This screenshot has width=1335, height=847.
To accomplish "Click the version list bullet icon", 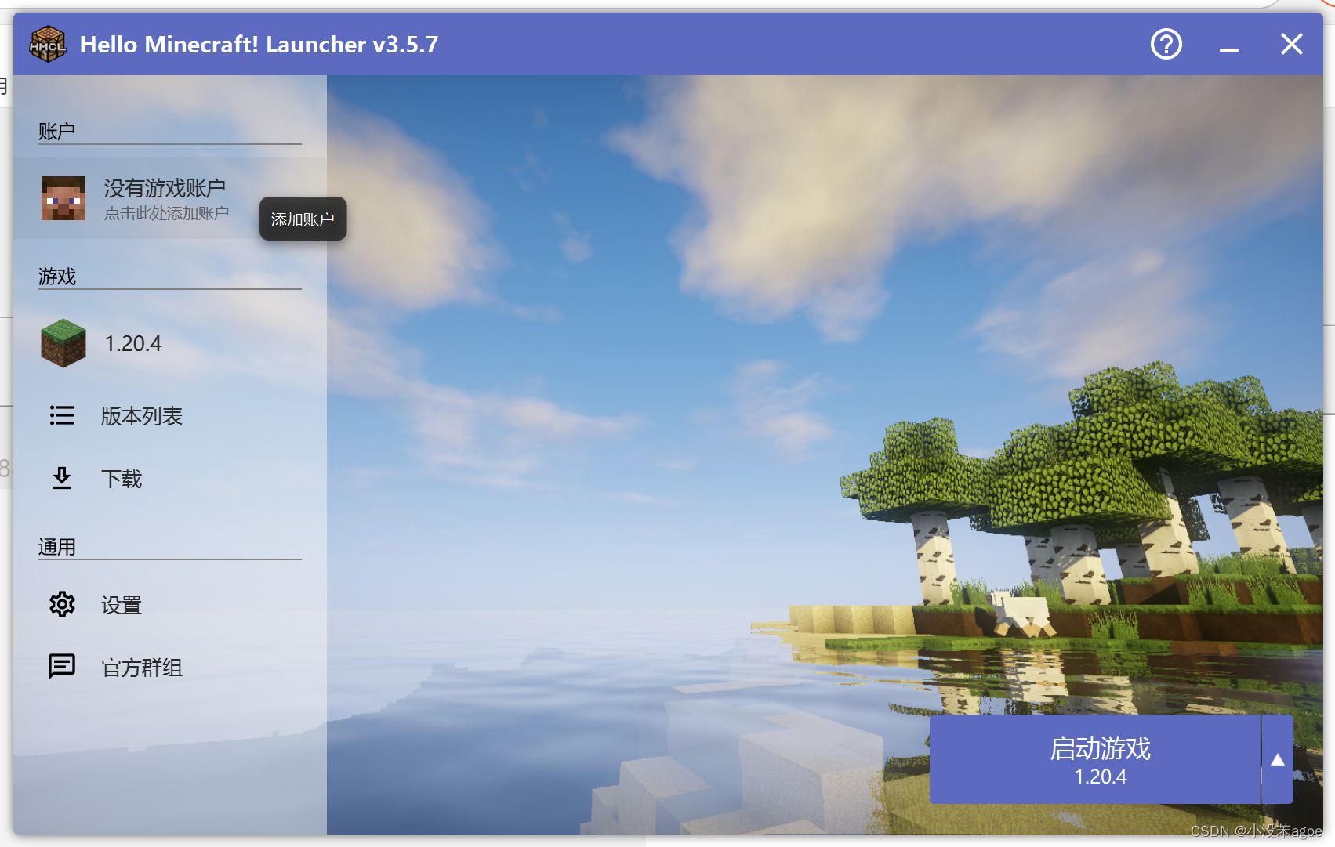I will pyautogui.click(x=62, y=415).
